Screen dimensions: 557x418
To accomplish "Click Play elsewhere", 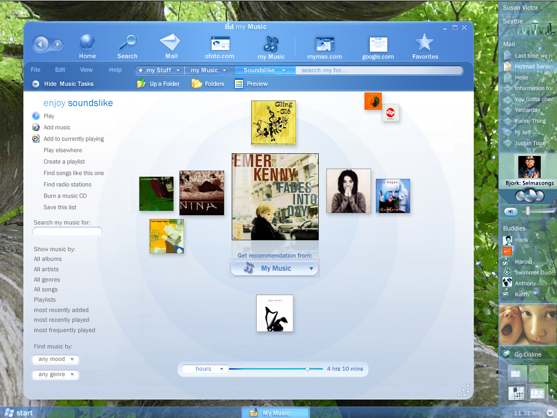I will click(x=63, y=150).
